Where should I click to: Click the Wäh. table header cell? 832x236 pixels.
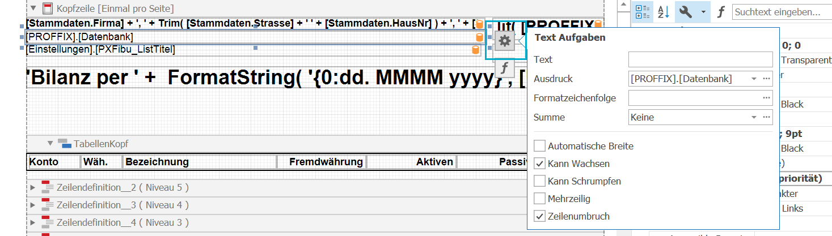(x=102, y=162)
